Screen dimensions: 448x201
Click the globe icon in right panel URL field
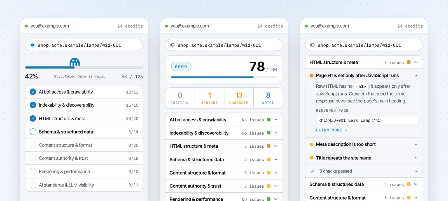312,45
